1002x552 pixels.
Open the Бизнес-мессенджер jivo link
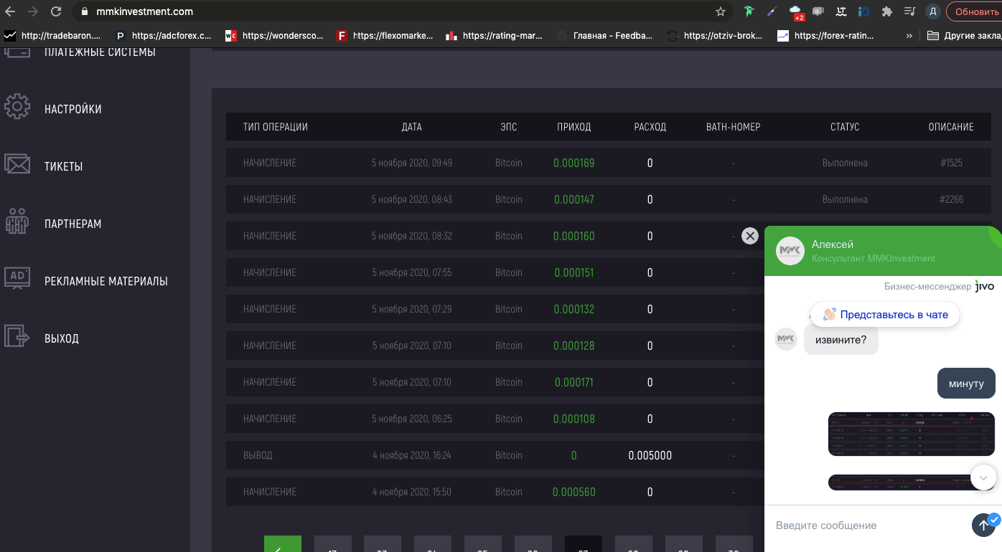tap(940, 286)
